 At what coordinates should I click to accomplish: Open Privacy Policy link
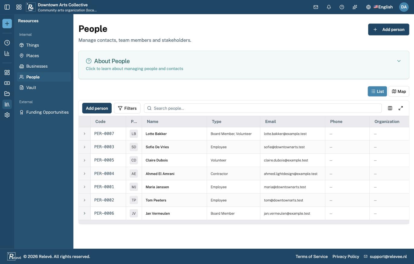(346, 256)
